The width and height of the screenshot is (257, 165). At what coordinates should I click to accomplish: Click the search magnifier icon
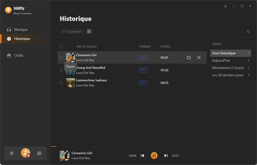click(248, 32)
